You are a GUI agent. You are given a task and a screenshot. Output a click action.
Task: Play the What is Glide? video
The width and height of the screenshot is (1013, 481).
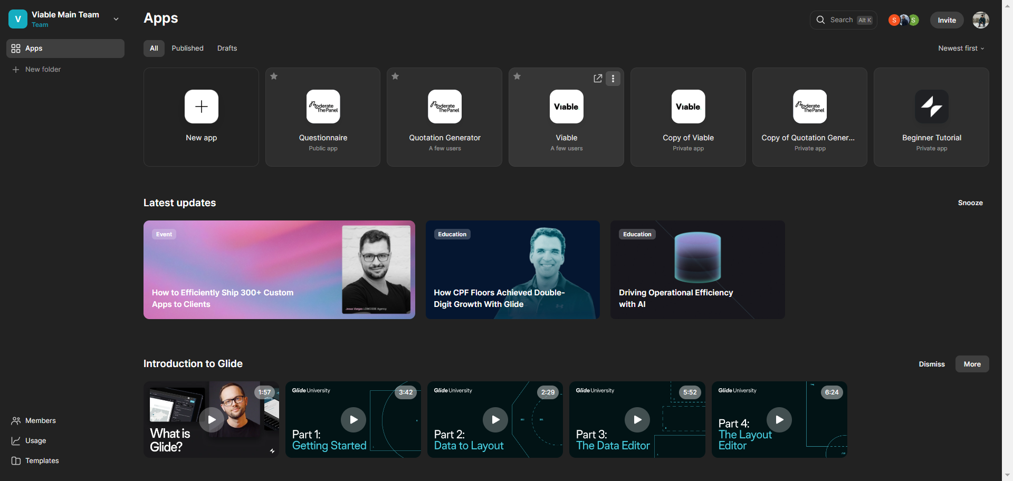pyautogui.click(x=212, y=420)
